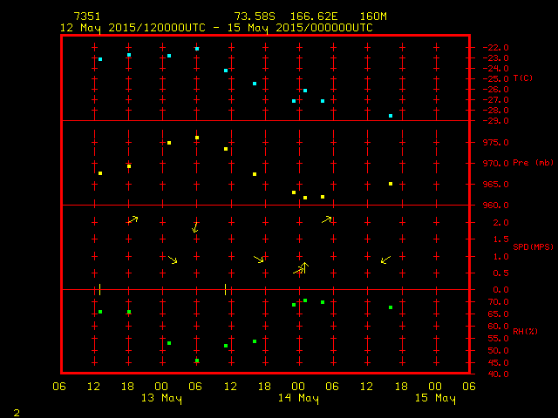Click the 13 May date label
Viewport: 558px width, 418px height.
click(161, 399)
